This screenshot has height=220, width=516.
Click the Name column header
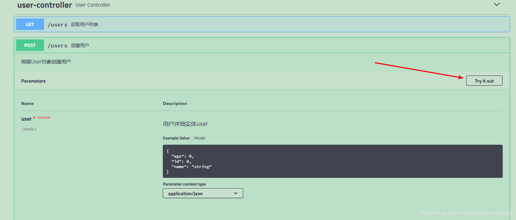coord(27,104)
